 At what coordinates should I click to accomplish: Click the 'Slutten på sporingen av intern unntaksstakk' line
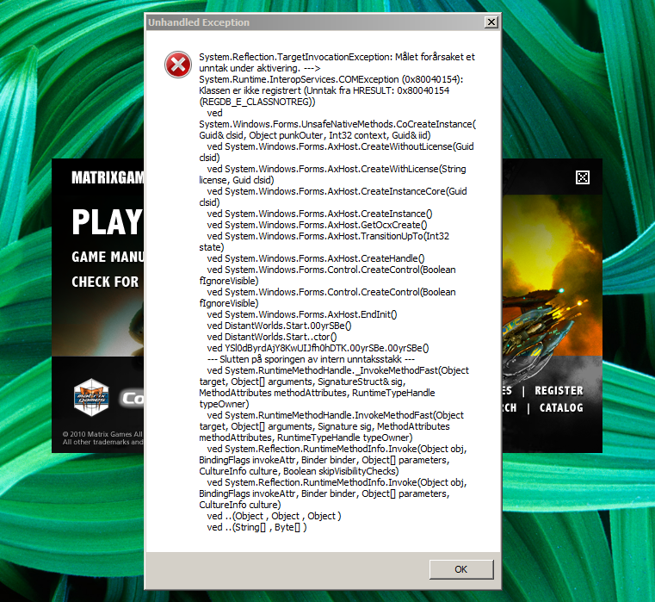coord(311,359)
